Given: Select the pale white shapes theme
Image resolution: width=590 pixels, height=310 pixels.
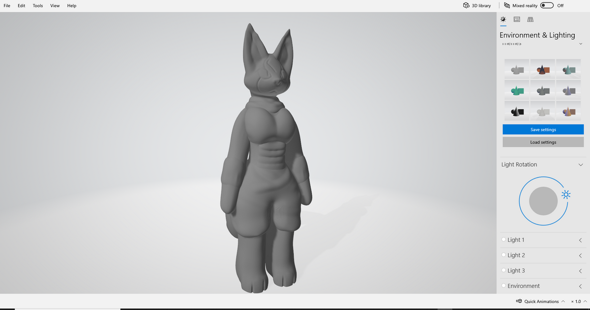Looking at the screenshot, I should pos(543,111).
